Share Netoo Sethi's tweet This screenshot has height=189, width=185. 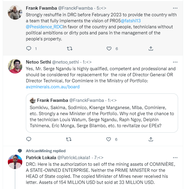[151, 139]
